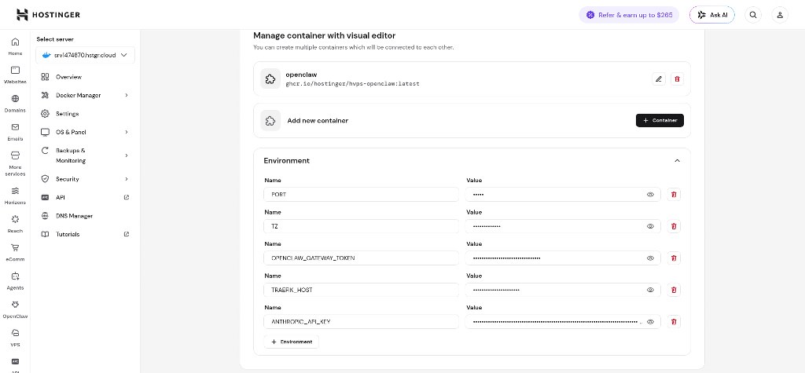Click Refer & earn up to $265
The height and width of the screenshot is (373, 805).
click(629, 15)
